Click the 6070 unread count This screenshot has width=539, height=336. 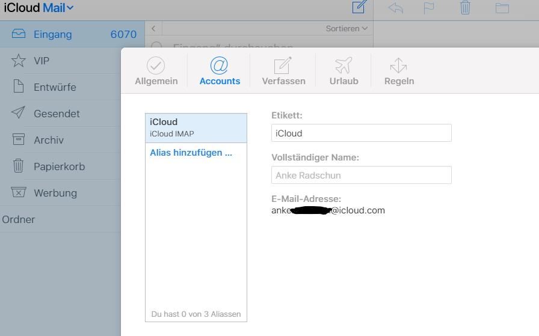click(x=123, y=34)
